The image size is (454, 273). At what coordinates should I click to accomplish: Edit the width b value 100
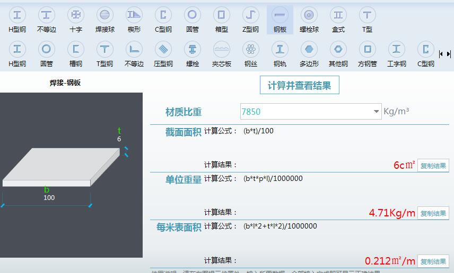[x=49, y=197]
